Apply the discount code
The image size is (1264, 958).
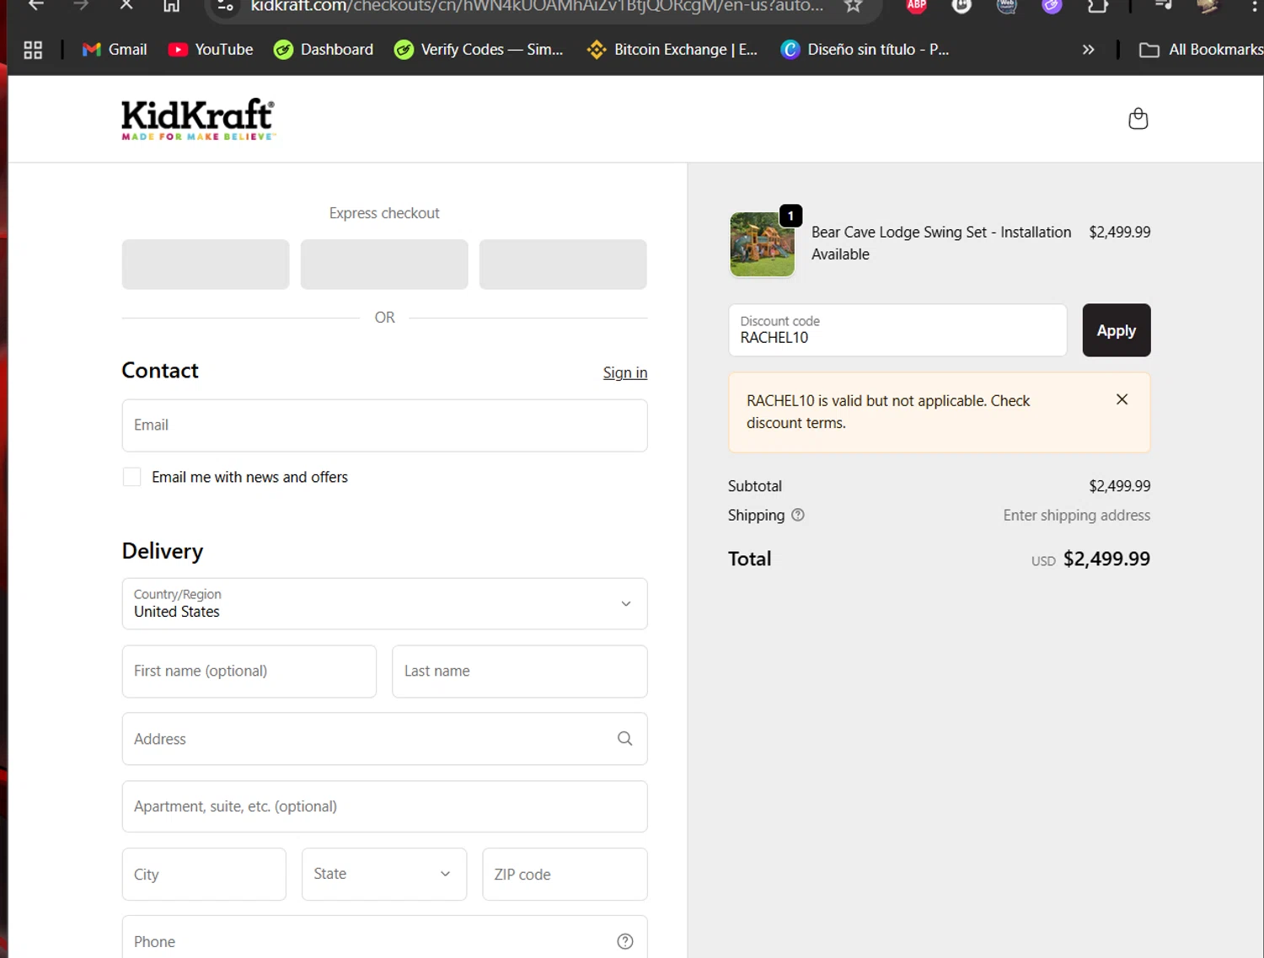(x=1116, y=330)
